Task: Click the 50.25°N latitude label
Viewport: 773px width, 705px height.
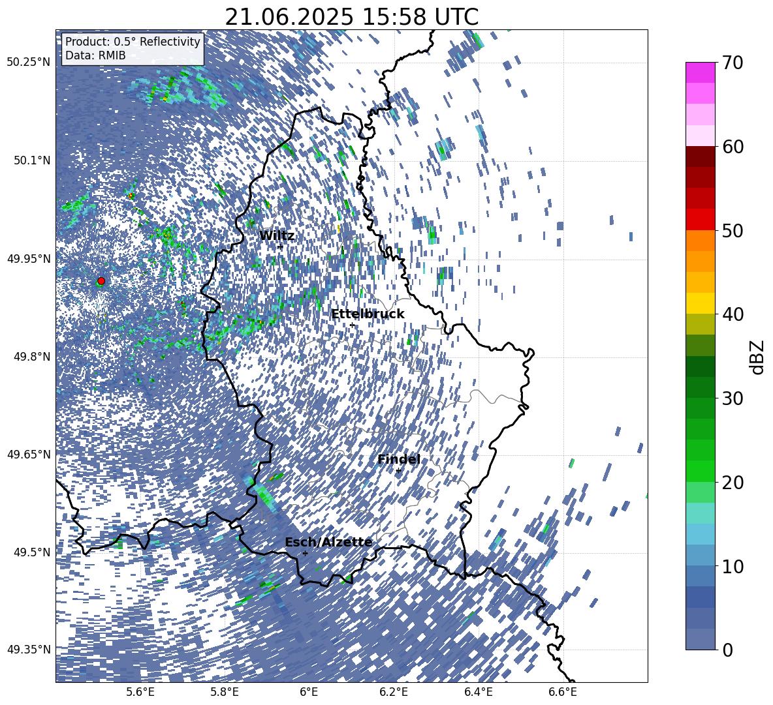Action: (x=29, y=63)
